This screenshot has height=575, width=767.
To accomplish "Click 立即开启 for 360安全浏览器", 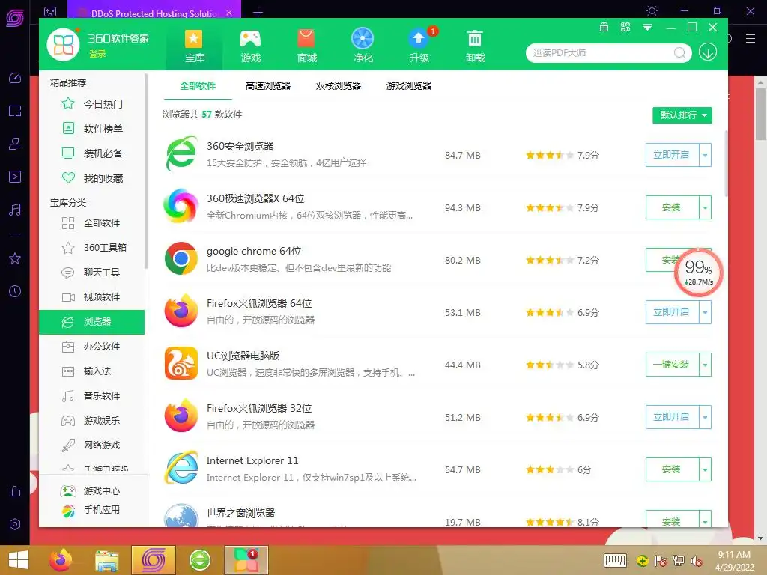I will point(672,155).
